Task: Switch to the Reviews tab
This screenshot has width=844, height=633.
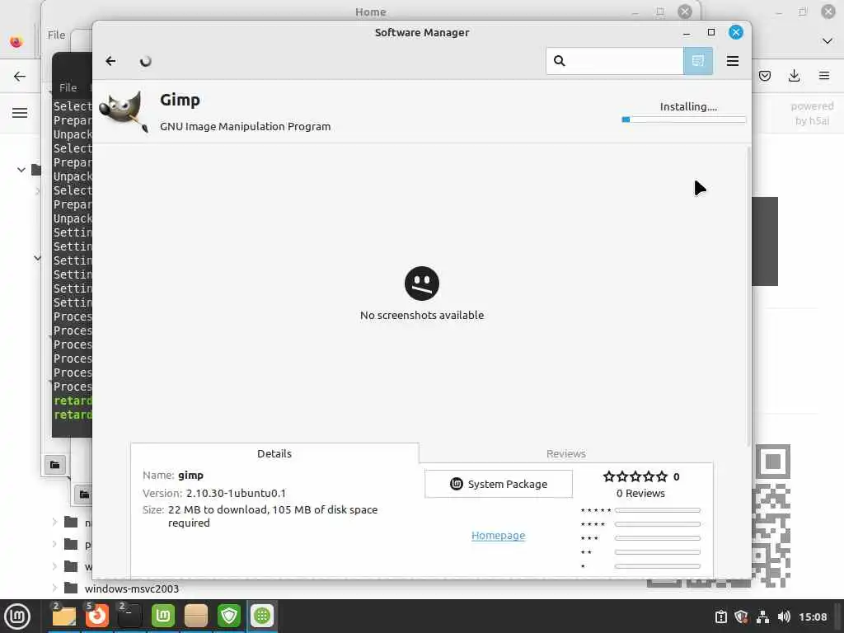Action: [565, 454]
